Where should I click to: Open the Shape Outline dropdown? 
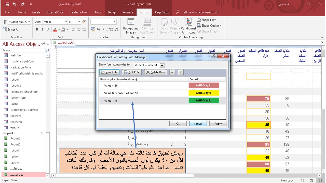221,26
